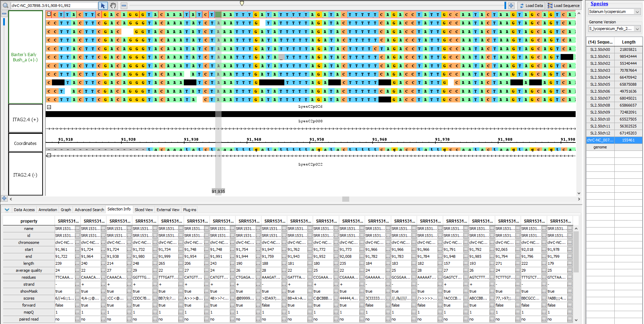Collapse the Baxter's Early Bush reads track
This screenshot has height=324, width=644.
(49, 14)
